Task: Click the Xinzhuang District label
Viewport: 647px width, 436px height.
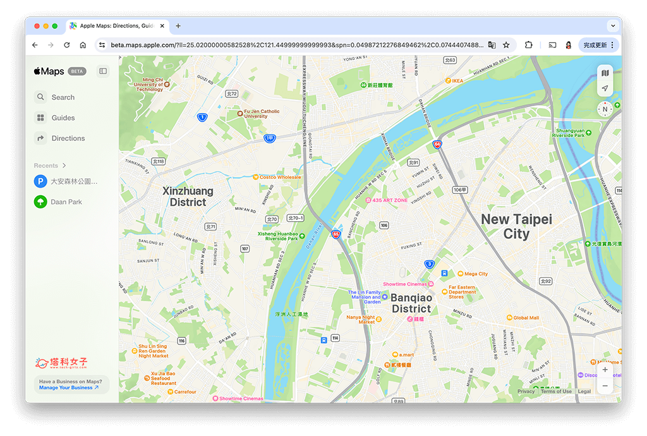Action: tap(188, 197)
